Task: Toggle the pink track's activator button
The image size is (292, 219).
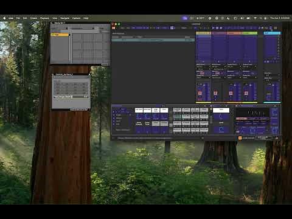Action: 215,93
